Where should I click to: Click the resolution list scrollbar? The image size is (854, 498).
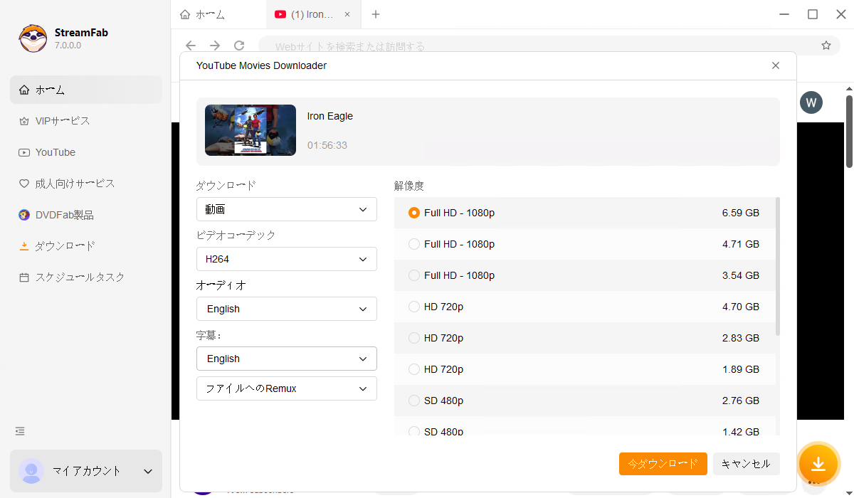coord(777,267)
